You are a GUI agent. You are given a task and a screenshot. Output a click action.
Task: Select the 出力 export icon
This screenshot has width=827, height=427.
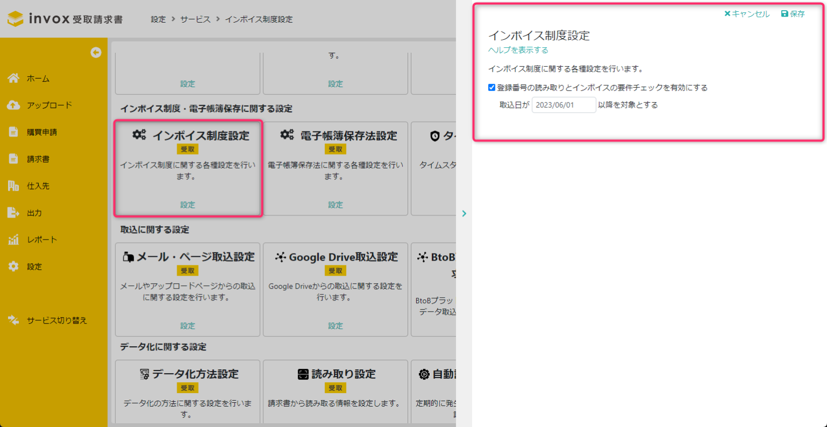(x=13, y=212)
